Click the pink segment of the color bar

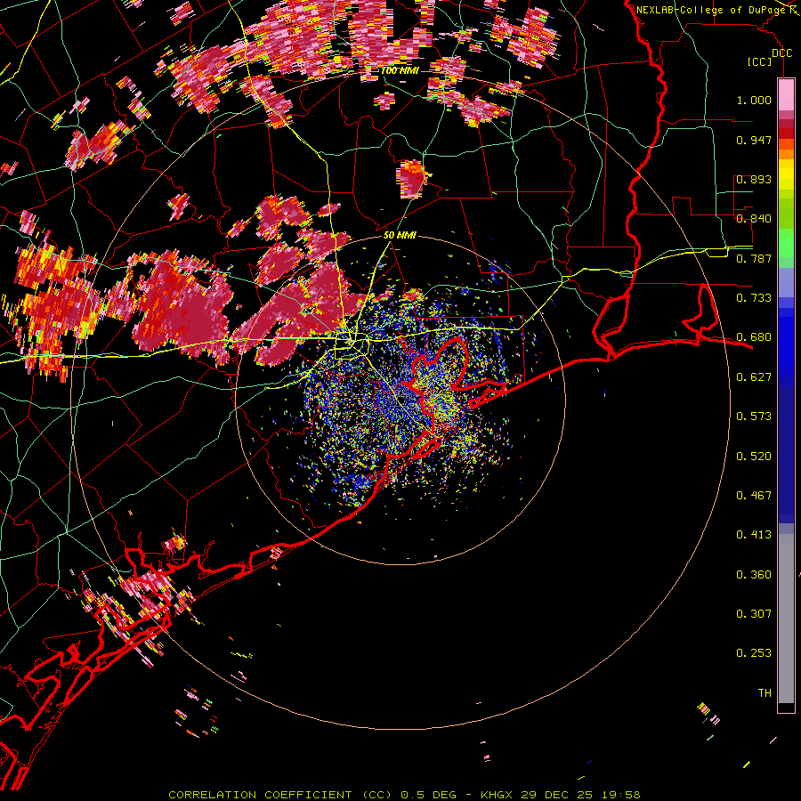pos(786,95)
